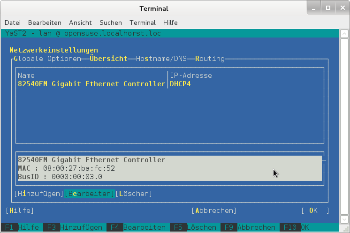Viewport: 350px width, 233px height.
Task: Click F3 Hinzufügen in function key bar
Action: [74, 227]
